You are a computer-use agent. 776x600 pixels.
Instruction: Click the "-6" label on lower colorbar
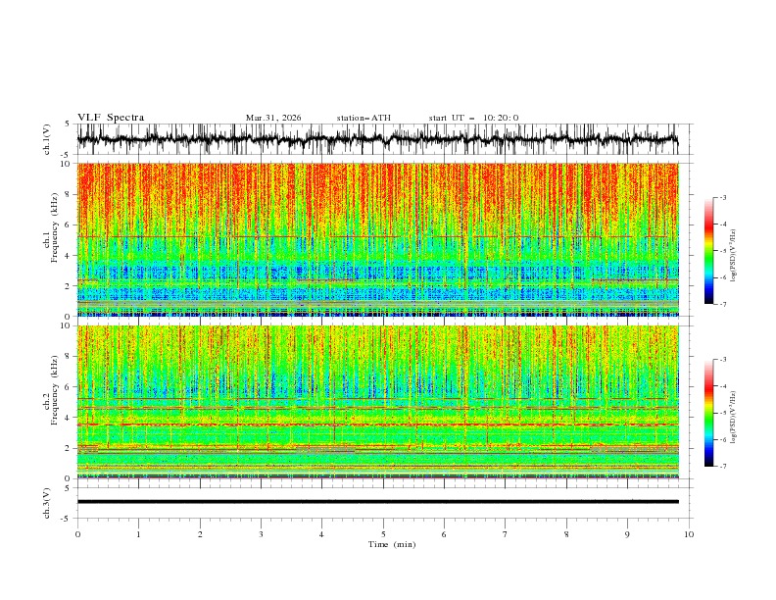[x=722, y=439]
